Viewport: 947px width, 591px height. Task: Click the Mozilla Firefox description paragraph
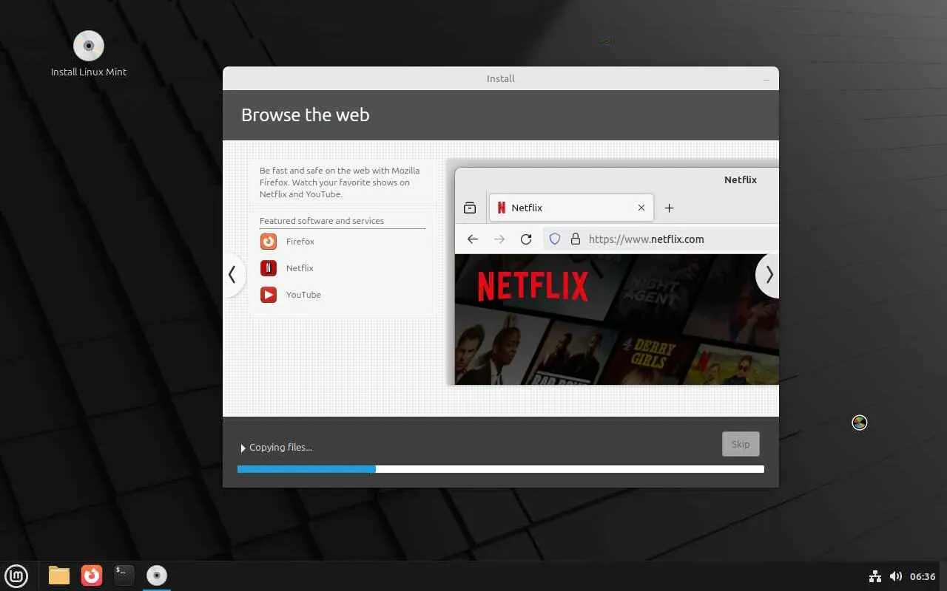[x=340, y=182]
